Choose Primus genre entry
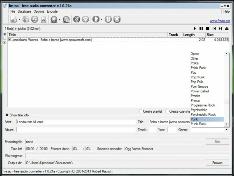 (207, 100)
